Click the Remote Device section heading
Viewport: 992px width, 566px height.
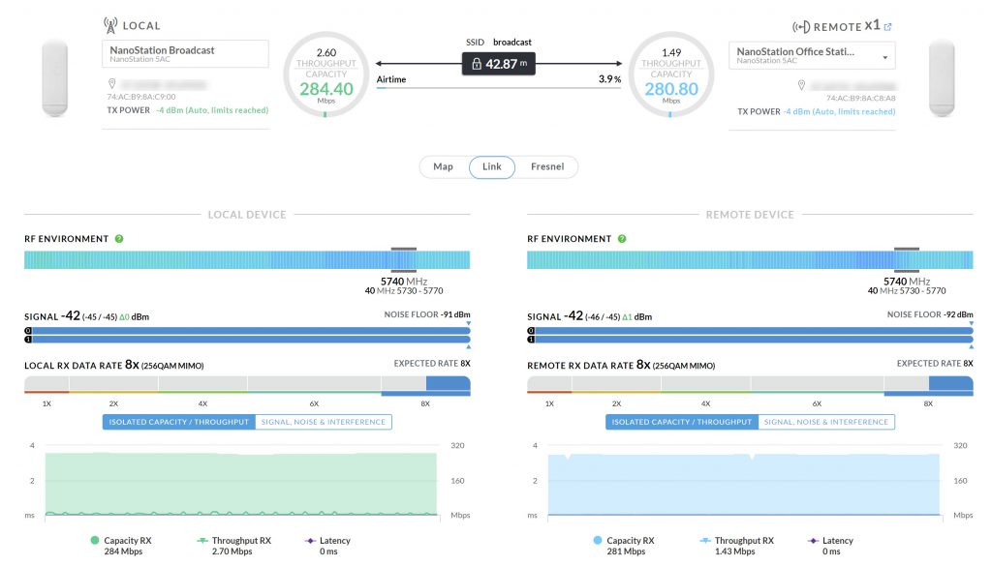tap(751, 215)
